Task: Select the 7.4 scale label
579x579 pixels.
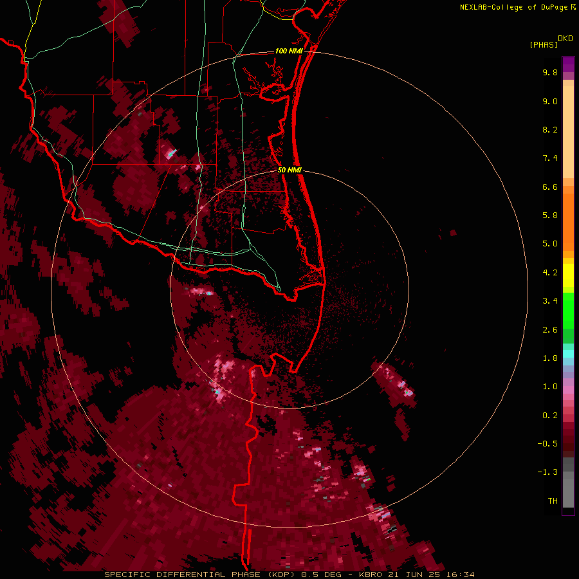Action: pos(550,158)
